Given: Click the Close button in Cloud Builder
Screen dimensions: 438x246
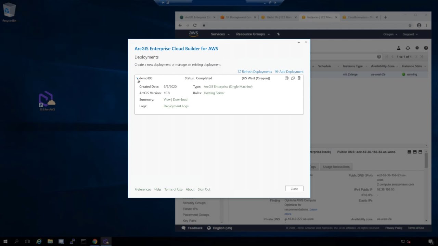Looking at the screenshot, I should tap(294, 189).
